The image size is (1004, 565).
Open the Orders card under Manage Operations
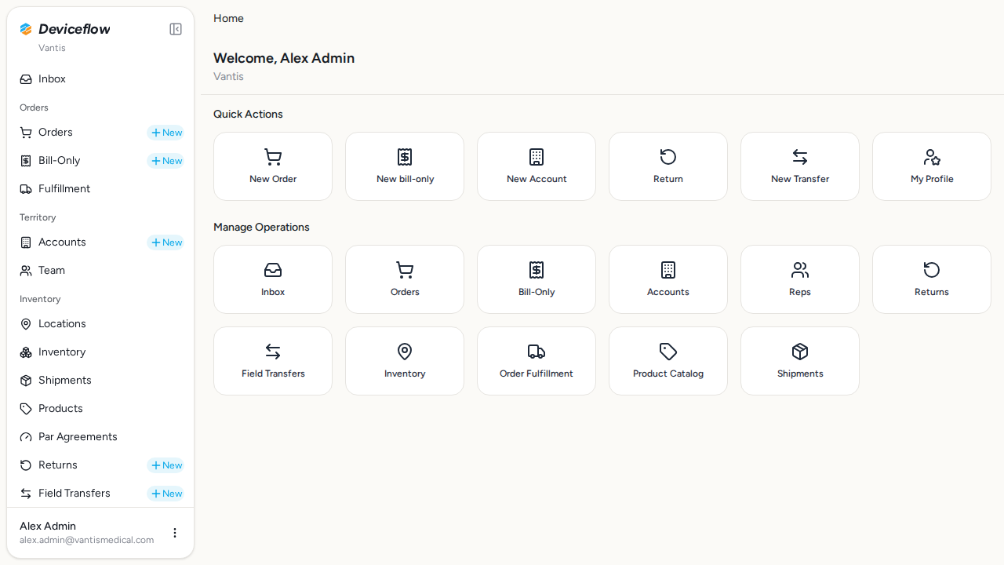click(405, 279)
